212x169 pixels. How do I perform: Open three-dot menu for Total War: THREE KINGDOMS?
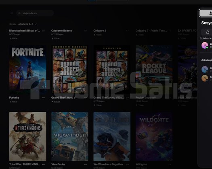tap(44, 165)
